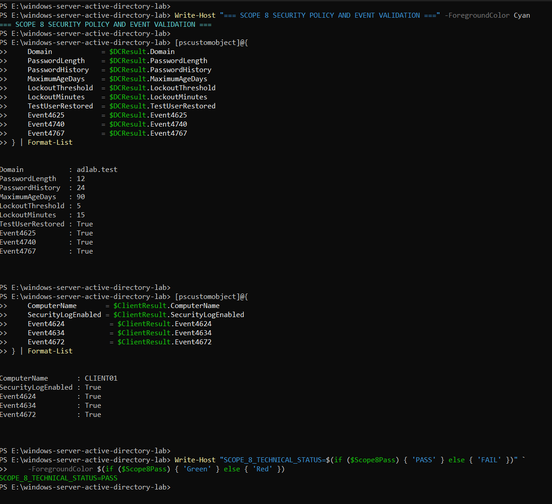Select the $DCResult.Domain expression

coord(142,52)
